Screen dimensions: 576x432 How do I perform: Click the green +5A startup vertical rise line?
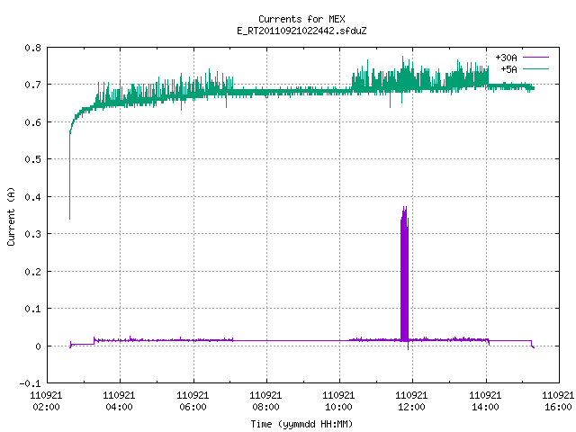point(70,176)
